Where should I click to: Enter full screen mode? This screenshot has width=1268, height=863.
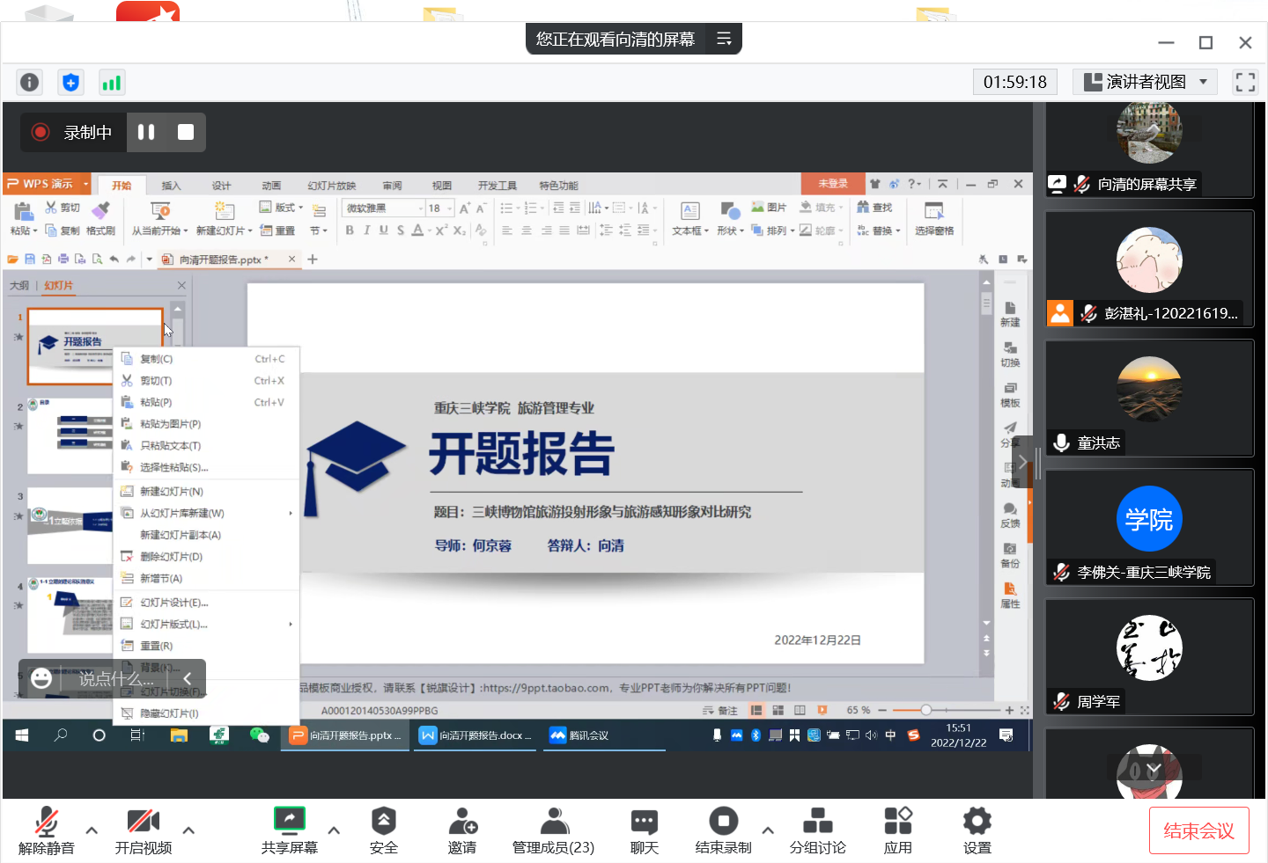[1245, 83]
